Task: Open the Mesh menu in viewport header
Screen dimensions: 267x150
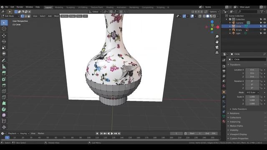Action: [x=56, y=16]
